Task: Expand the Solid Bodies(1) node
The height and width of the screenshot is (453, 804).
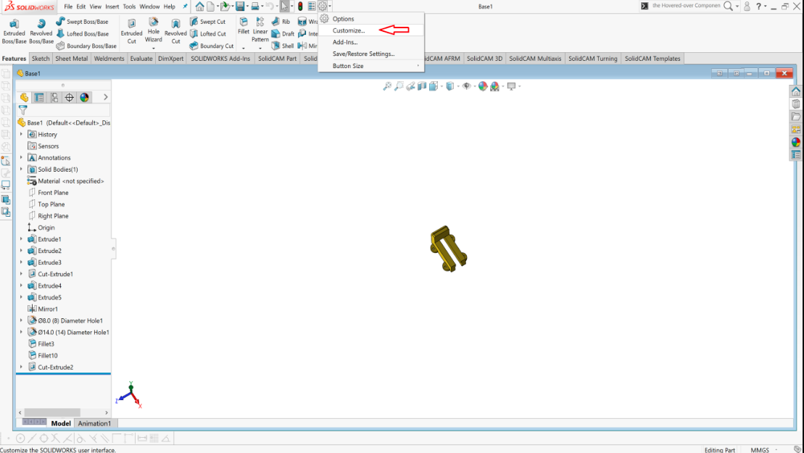Action: [21, 169]
